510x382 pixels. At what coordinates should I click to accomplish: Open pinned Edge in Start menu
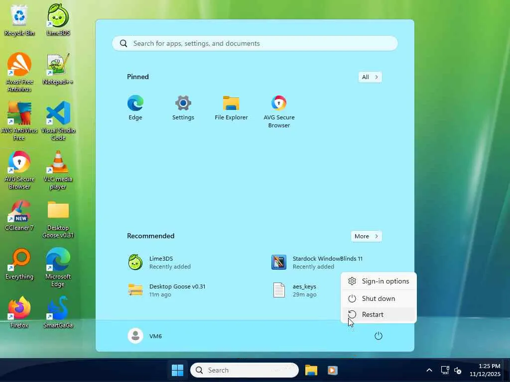(135, 108)
